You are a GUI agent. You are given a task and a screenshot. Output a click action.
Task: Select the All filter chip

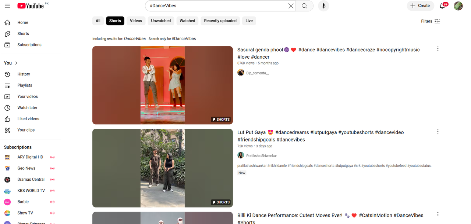98,21
